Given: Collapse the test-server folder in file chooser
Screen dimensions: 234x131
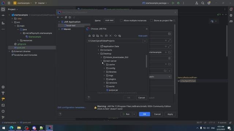Looking at the screenshot, I should [x=101, y=61].
